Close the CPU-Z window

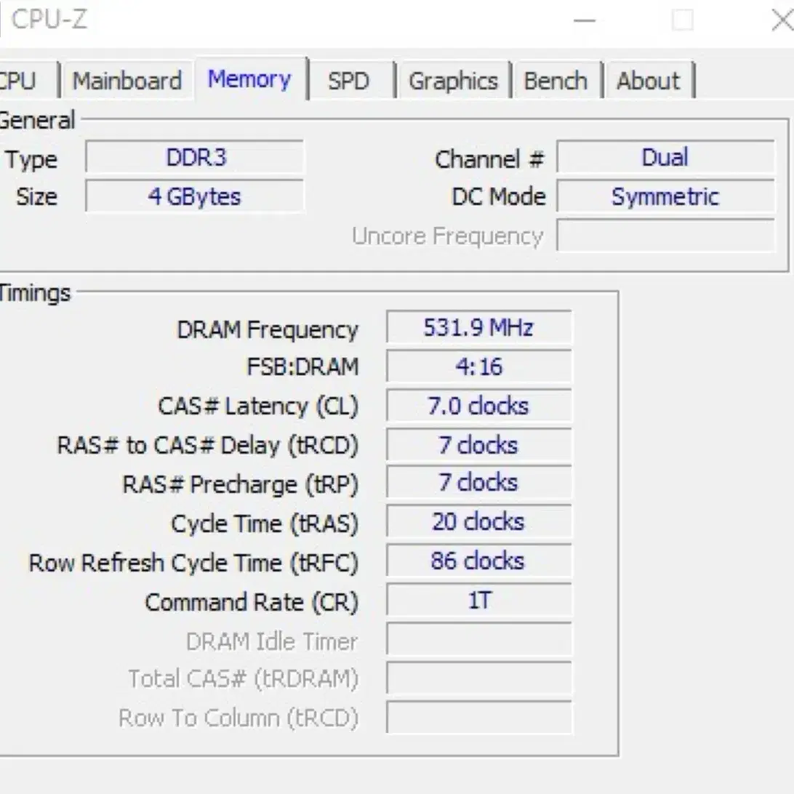click(782, 20)
